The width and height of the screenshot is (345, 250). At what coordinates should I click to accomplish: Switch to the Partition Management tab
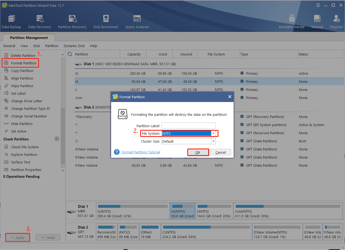coord(28,37)
